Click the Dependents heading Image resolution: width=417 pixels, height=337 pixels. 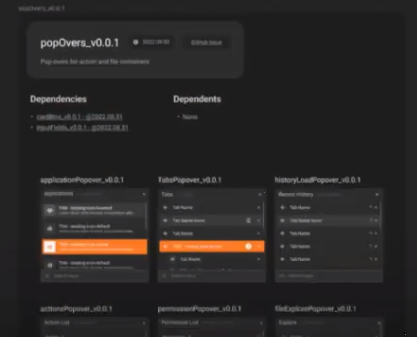[x=197, y=99]
